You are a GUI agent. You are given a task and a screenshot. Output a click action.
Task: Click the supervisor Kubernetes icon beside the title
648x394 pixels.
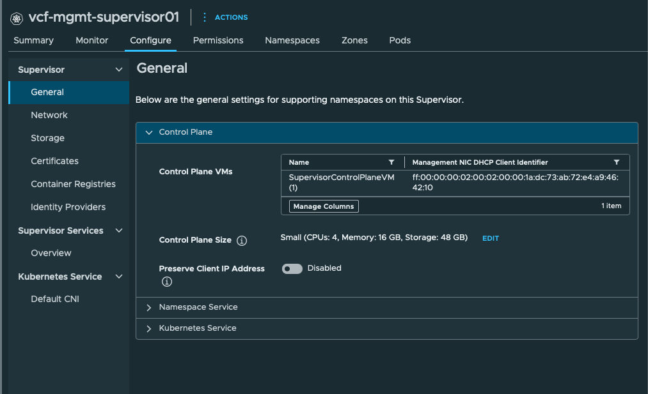click(17, 18)
